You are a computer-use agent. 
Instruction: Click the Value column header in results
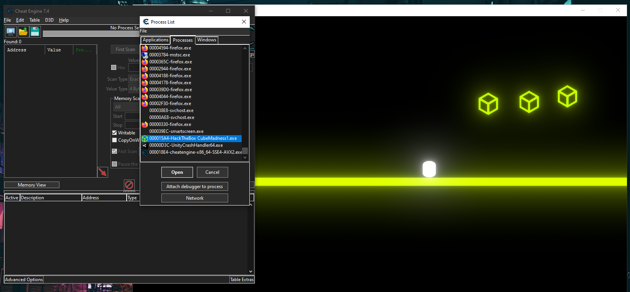59,50
